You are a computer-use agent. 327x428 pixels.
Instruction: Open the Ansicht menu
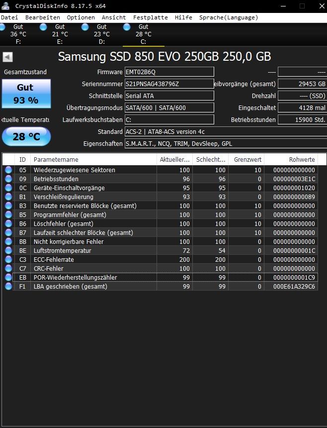[114, 17]
